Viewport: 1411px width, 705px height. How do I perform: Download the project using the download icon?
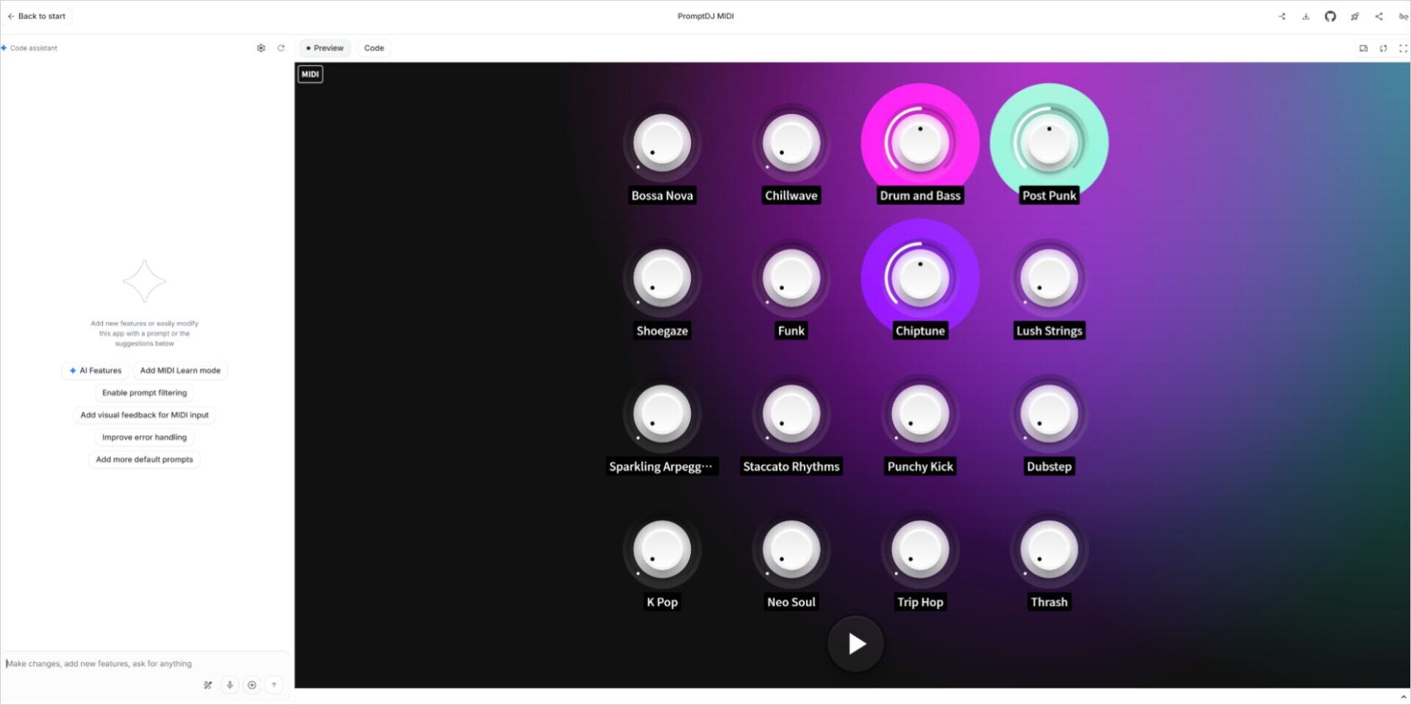pyautogui.click(x=1306, y=16)
